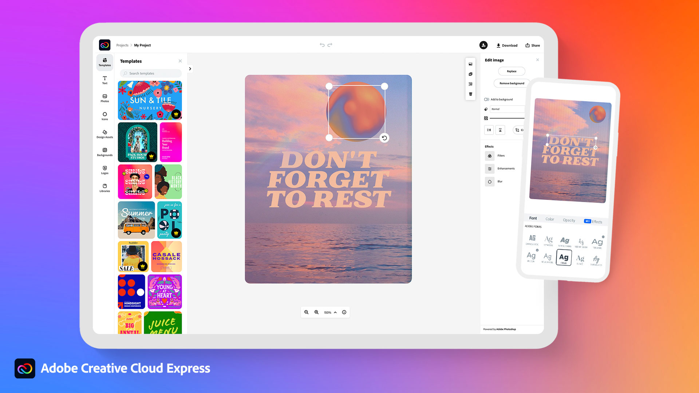Image resolution: width=699 pixels, height=393 pixels.
Task: Click the Download button
Action: (x=506, y=45)
